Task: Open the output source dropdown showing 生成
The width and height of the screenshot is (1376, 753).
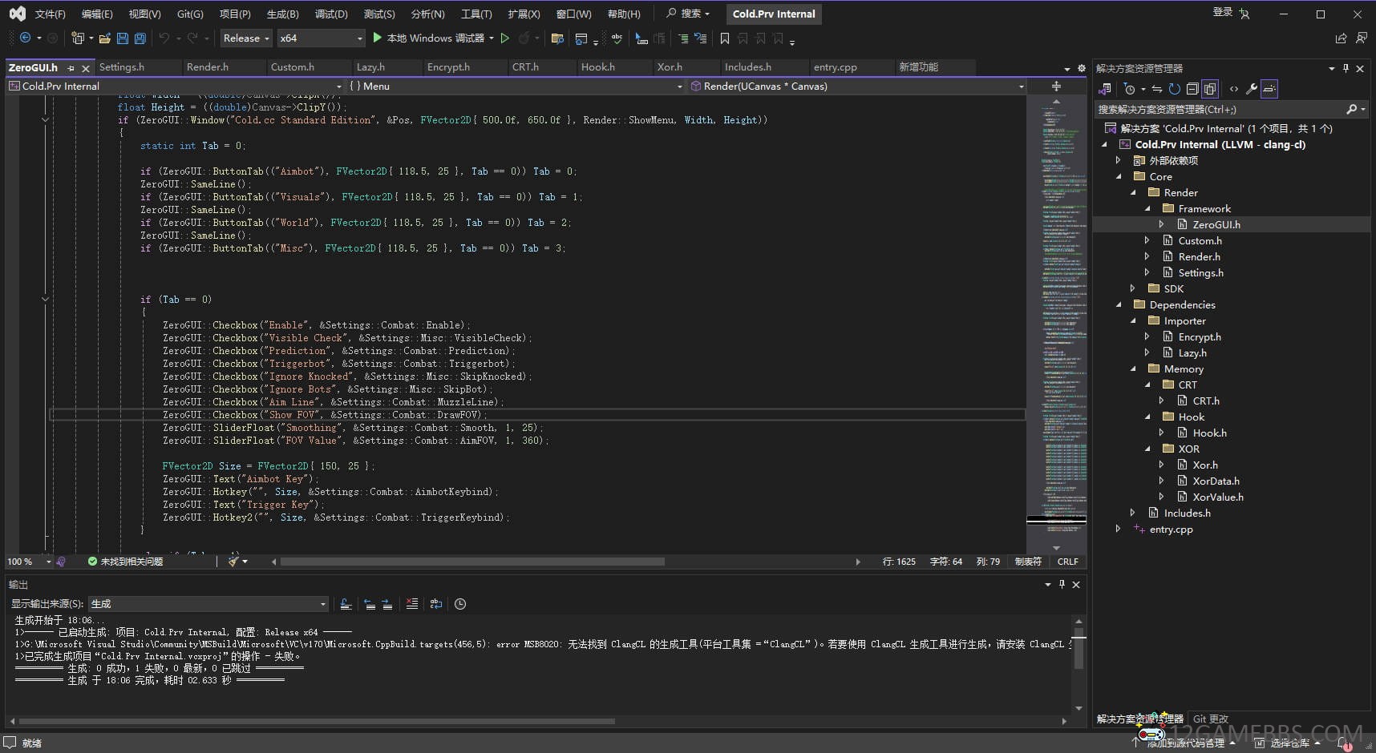Action: click(x=208, y=604)
